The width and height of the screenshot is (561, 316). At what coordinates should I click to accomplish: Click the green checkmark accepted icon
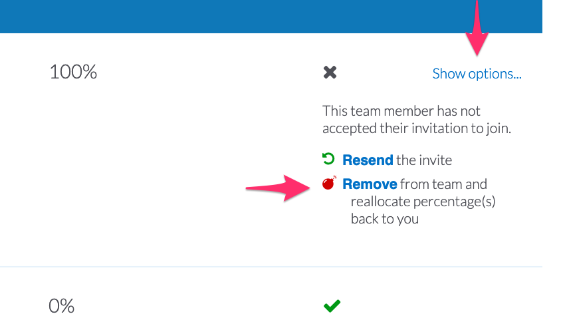coord(332,305)
